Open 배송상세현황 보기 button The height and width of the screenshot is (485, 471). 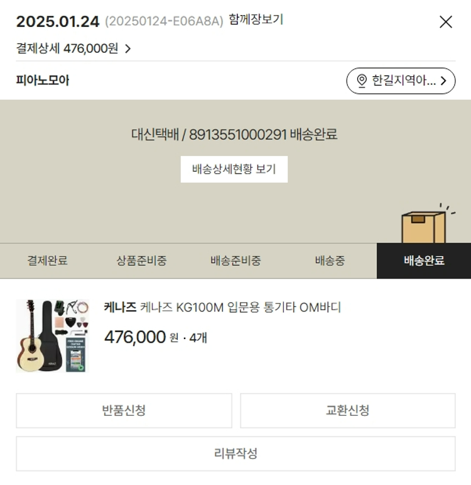[x=234, y=169]
